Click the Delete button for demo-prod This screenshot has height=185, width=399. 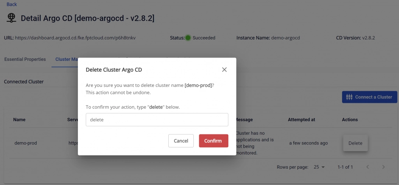tap(355, 143)
